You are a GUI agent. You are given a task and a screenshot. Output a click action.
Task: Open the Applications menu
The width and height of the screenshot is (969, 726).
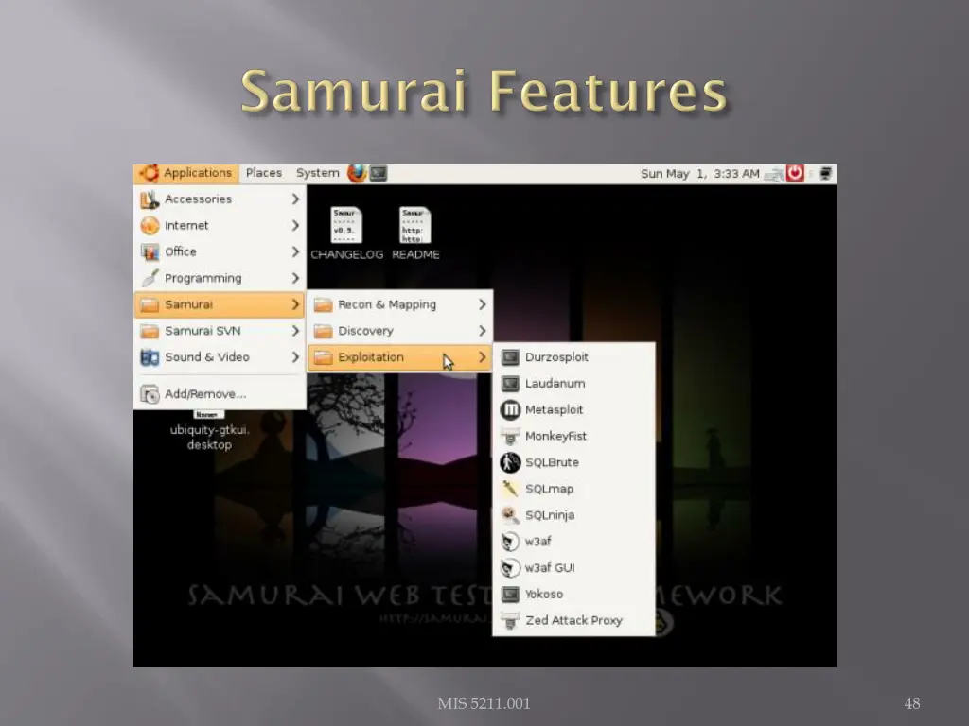pyautogui.click(x=186, y=174)
